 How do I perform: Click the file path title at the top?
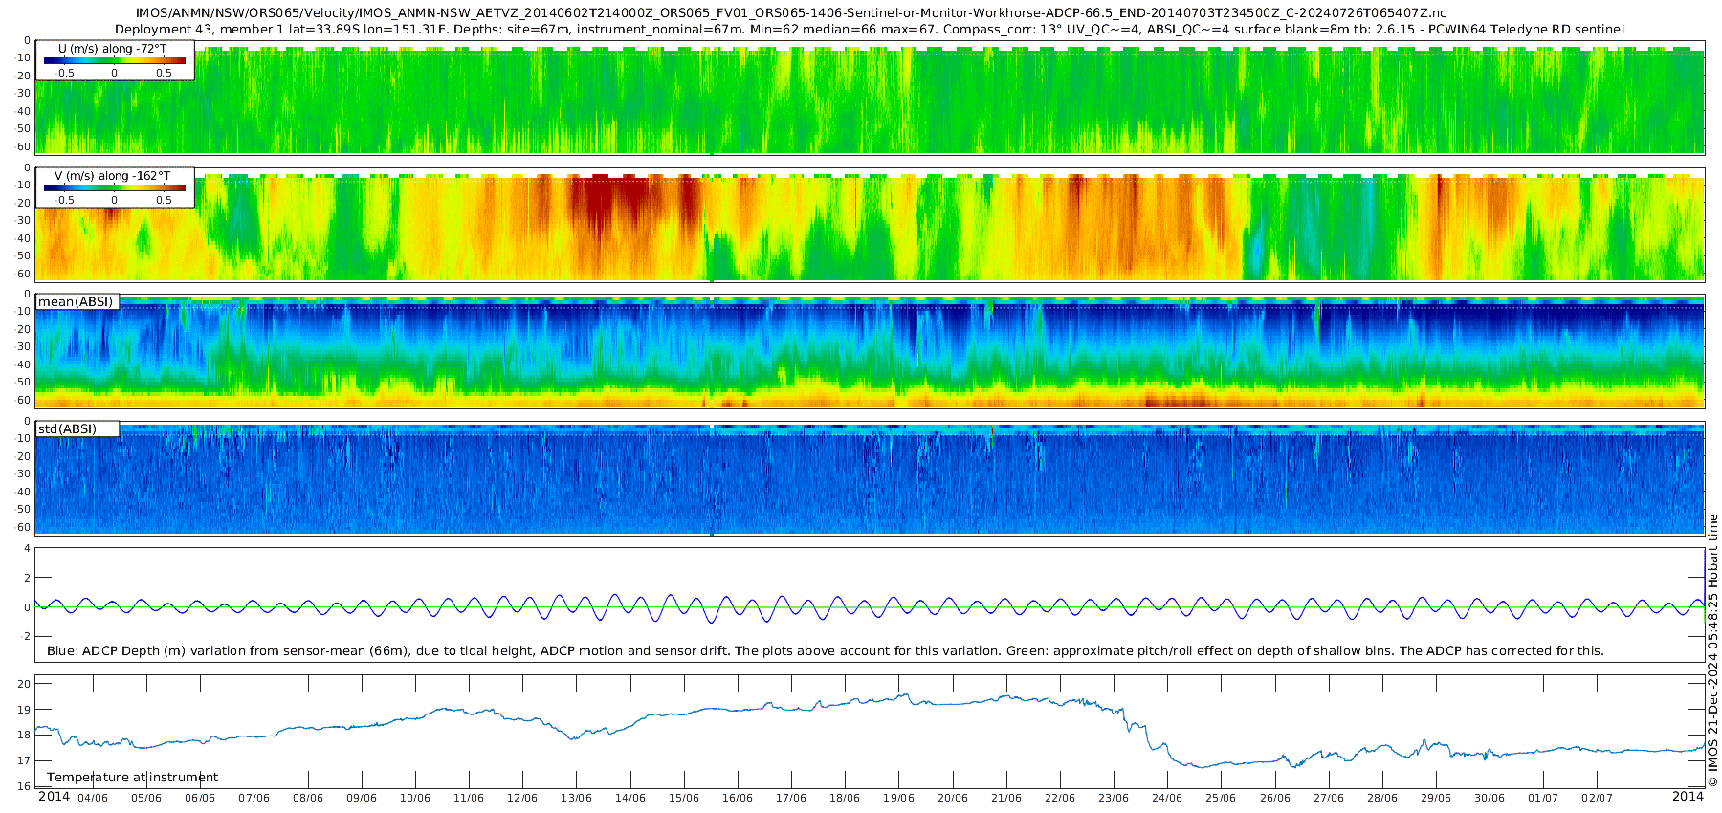coord(791,13)
